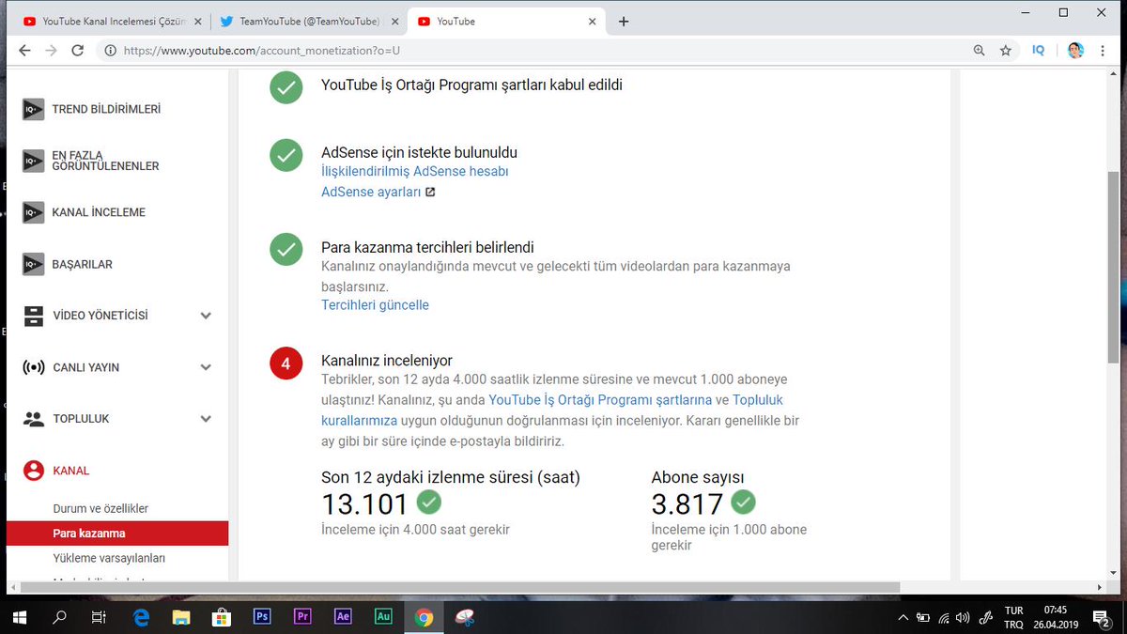Click the TOPLULUK people icon
The width and height of the screenshot is (1127, 634).
coord(34,419)
